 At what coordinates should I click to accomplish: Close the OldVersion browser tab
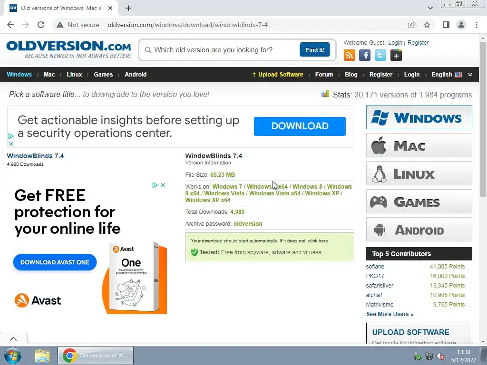(110, 8)
